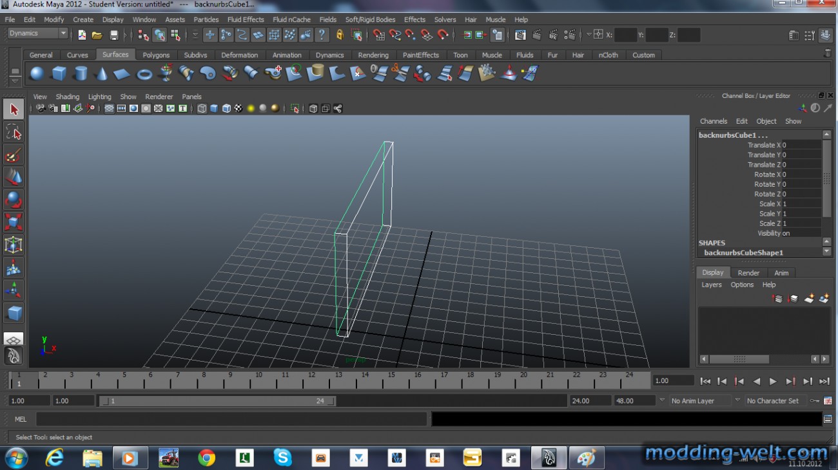The width and height of the screenshot is (838, 470).
Task: Create a new empty display layer
Action: point(808,299)
